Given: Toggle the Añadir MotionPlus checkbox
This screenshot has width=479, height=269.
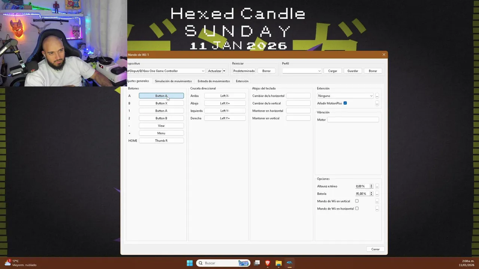Looking at the screenshot, I should 345,103.
